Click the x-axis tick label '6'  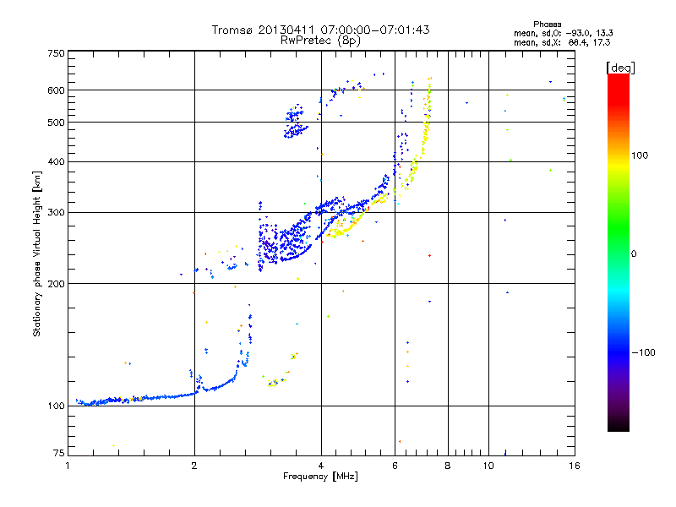(x=395, y=466)
